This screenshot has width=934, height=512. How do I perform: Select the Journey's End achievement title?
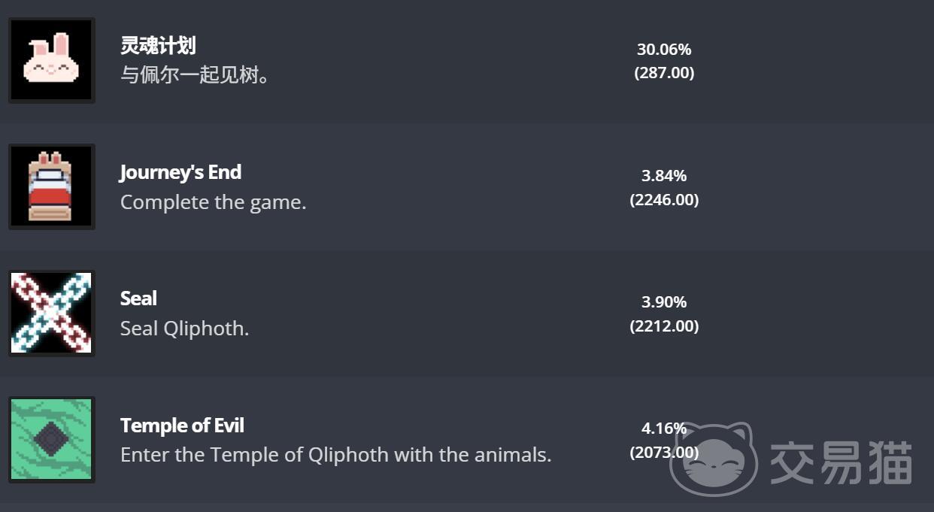point(180,172)
